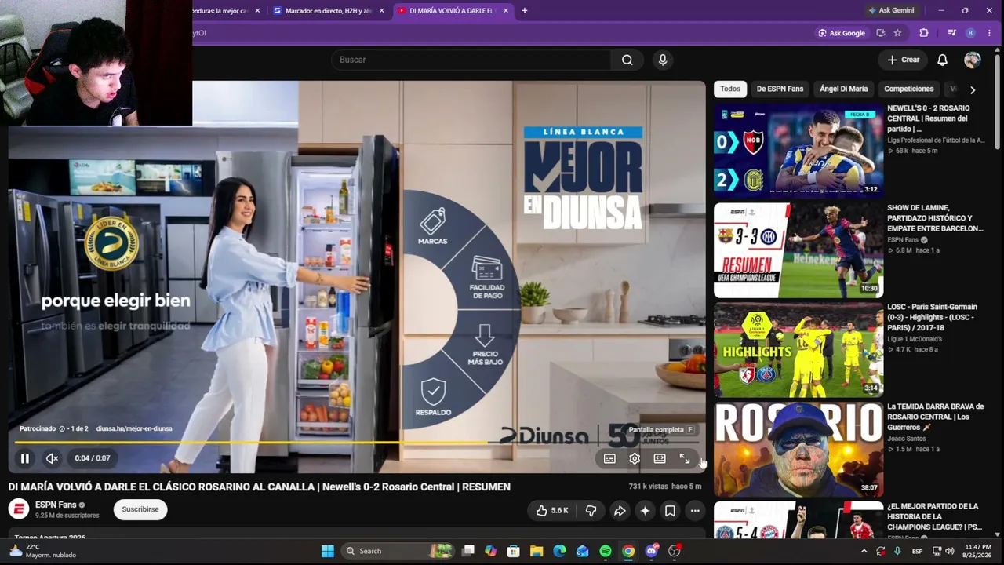The height and width of the screenshot is (565, 1004).
Task: Open YouTube notifications bell
Action: (x=943, y=60)
